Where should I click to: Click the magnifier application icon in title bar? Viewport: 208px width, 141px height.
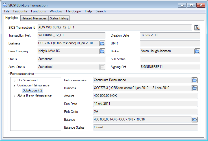pos(5,5)
